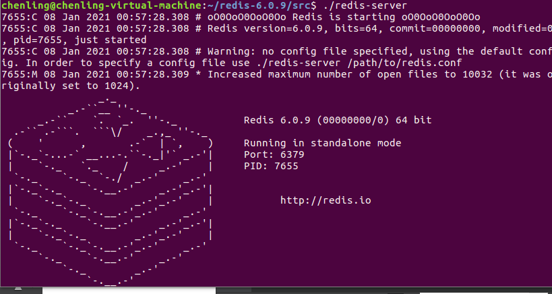
Task: Click the http://redis.io link text
Action: coord(326,201)
